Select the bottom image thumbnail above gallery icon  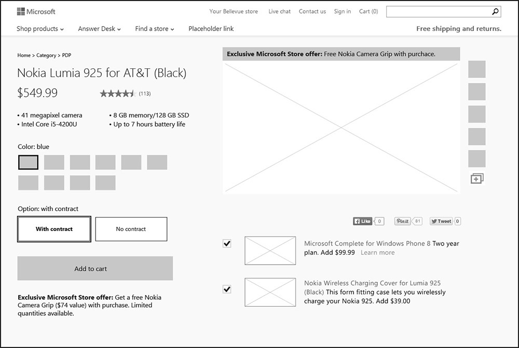(x=477, y=159)
